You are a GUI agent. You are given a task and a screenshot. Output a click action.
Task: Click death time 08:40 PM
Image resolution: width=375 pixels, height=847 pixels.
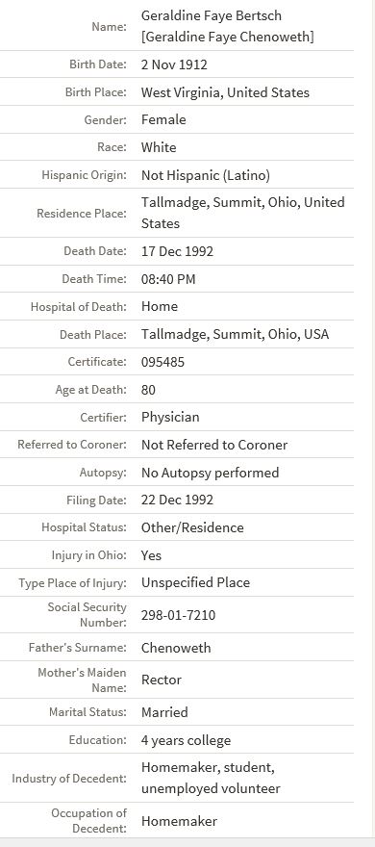pyautogui.click(x=168, y=279)
